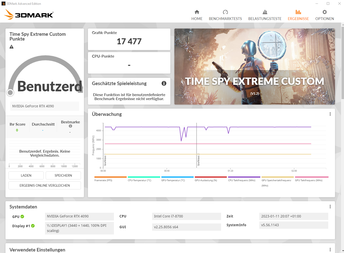Toggle the GPU-Auslastung (%) legend entry

click(211, 179)
